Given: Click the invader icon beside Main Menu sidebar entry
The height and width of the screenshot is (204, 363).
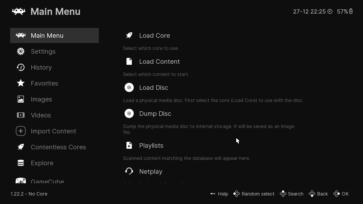Looking at the screenshot, I should point(21,35).
